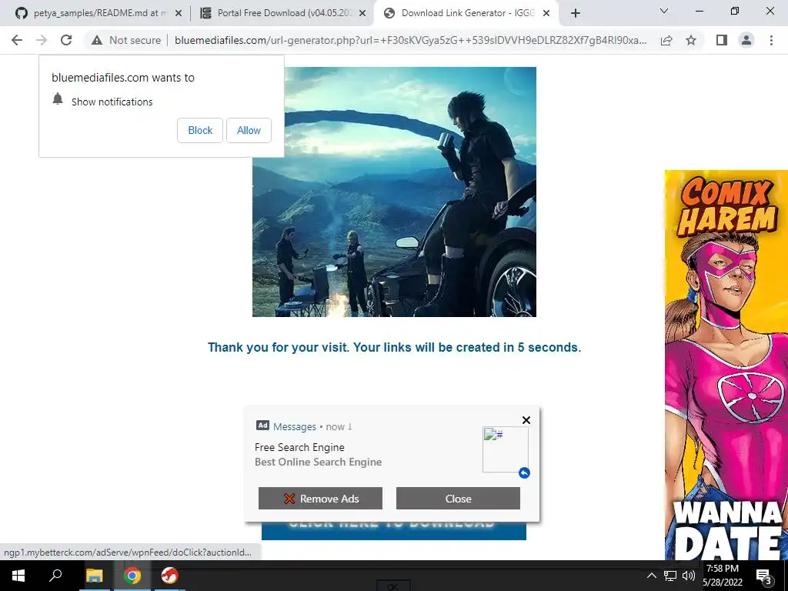Click the Free Search Engine ad text
The height and width of the screenshot is (591, 788).
tap(299, 447)
